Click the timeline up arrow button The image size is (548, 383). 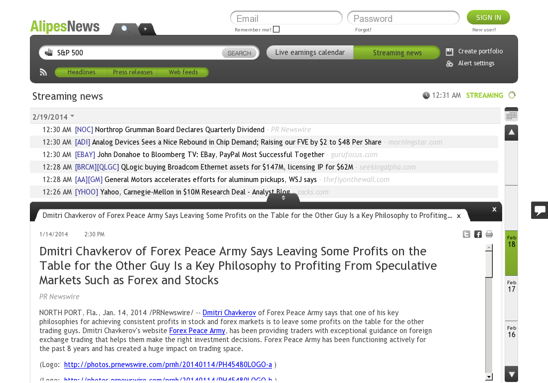click(x=511, y=133)
